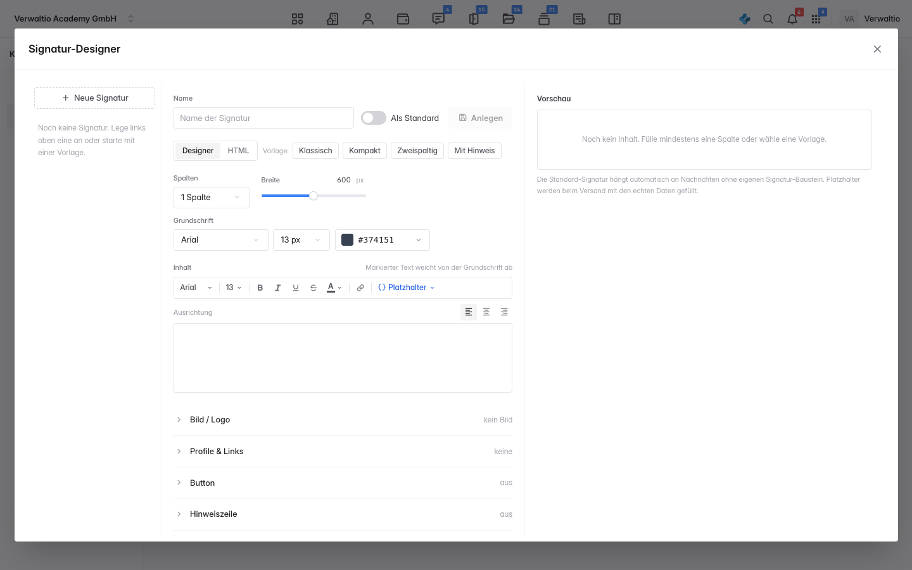
Task: Click the Neue Signatur button
Action: pyautogui.click(x=94, y=98)
